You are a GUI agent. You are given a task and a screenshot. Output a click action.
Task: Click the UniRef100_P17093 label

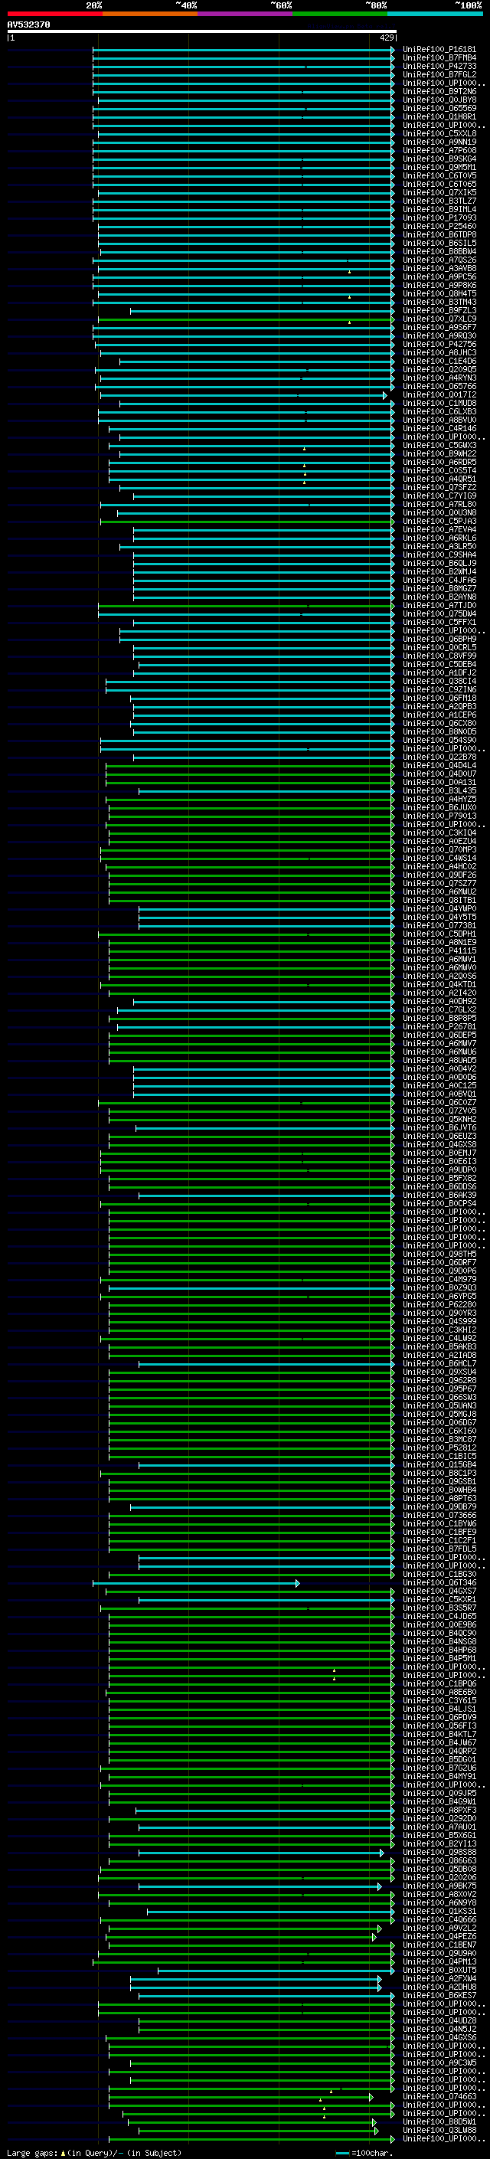pyautogui.click(x=439, y=218)
